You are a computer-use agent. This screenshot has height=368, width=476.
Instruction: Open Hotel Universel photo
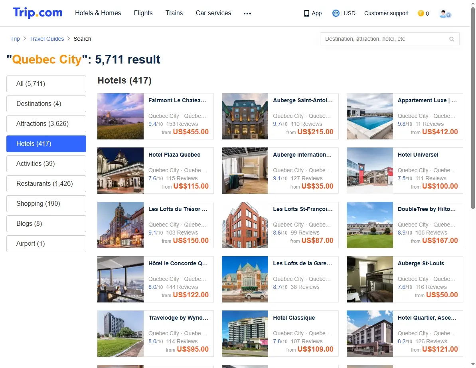coord(370,171)
